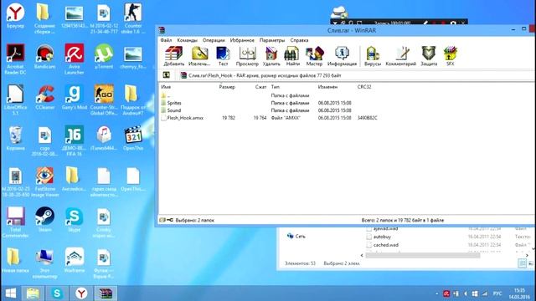Click the SFX toolbar icon

451,56
